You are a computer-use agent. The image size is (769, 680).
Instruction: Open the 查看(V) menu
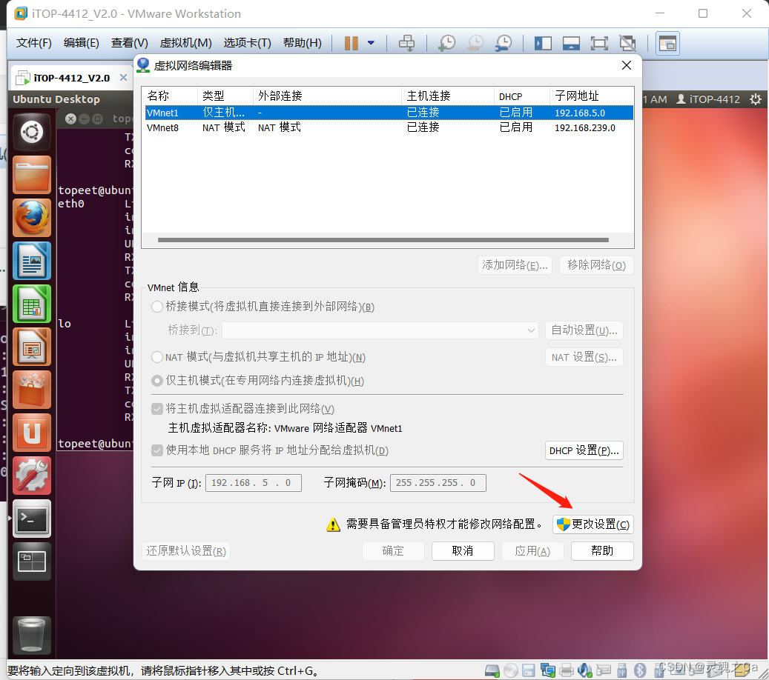[130, 43]
